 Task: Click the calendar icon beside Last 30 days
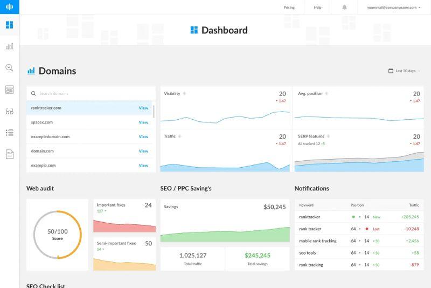[x=391, y=71]
